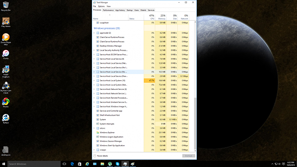The width and height of the screenshot is (297, 167).
Task: Open File Explorer from the taskbar
Action: (102, 164)
